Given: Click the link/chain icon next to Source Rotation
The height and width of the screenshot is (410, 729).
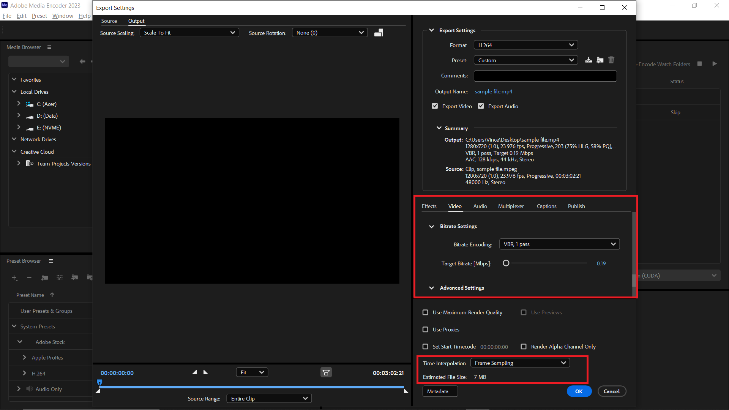Looking at the screenshot, I should pos(379,33).
